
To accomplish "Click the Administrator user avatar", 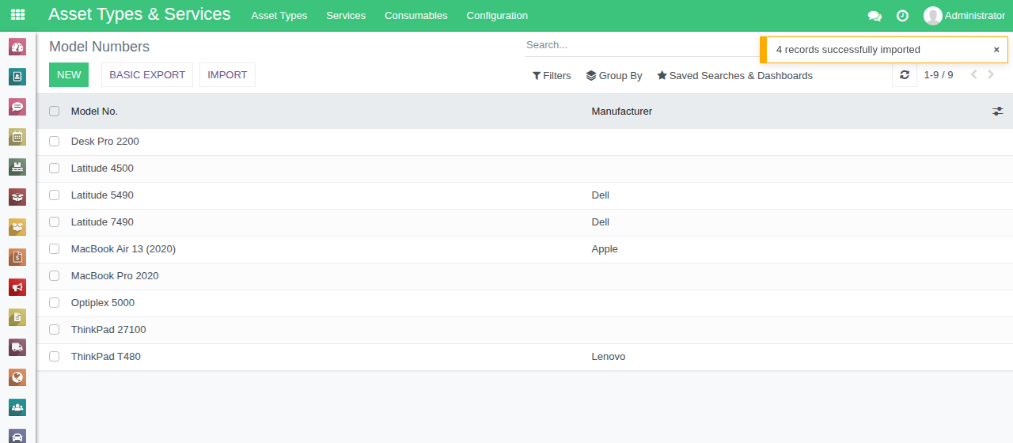I will tap(933, 16).
